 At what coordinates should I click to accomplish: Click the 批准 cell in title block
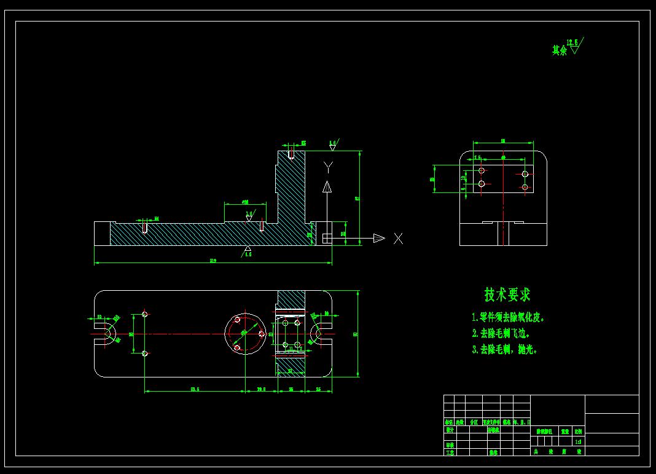[494, 452]
